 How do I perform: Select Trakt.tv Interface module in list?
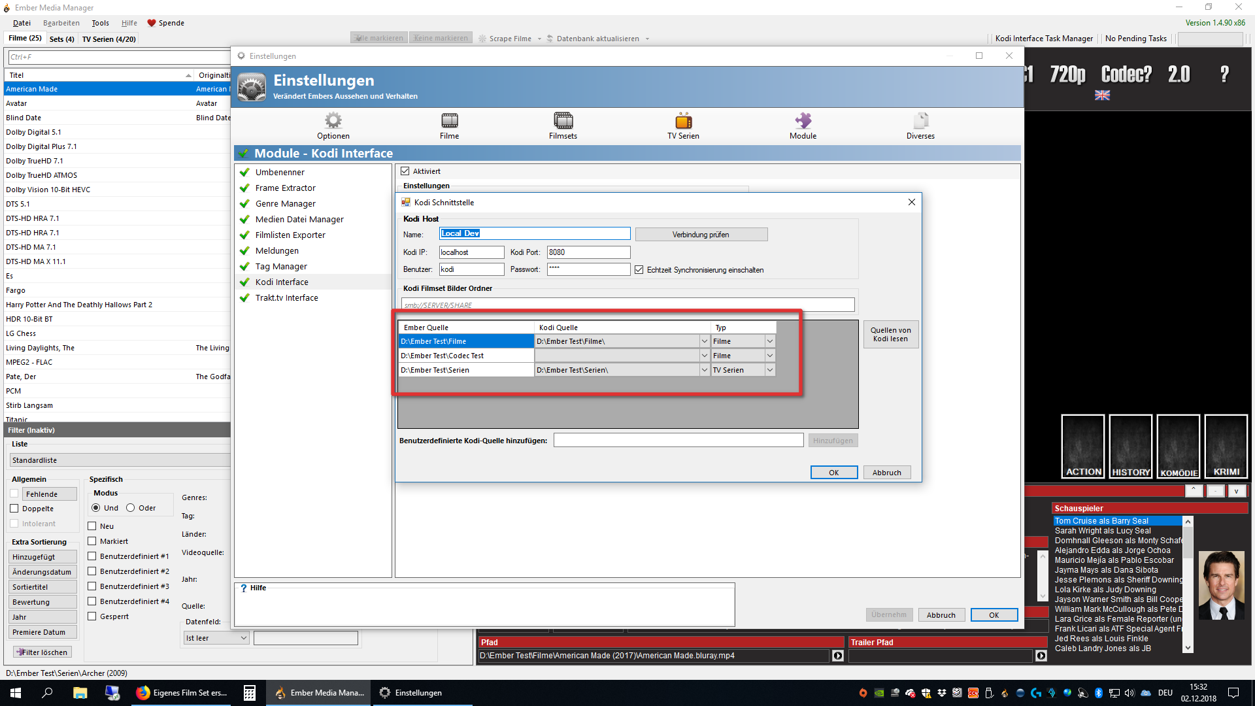286,298
